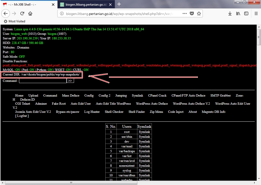Click Symlink link in the var/mail row
Image resolution: width=261 pixels, height=185 pixels.
coord(144,146)
